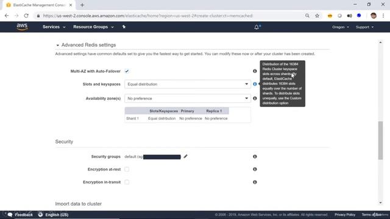Click the yellow extension icon in browser toolbar
Screen dimensions: 390x219
click(x=330, y=16)
